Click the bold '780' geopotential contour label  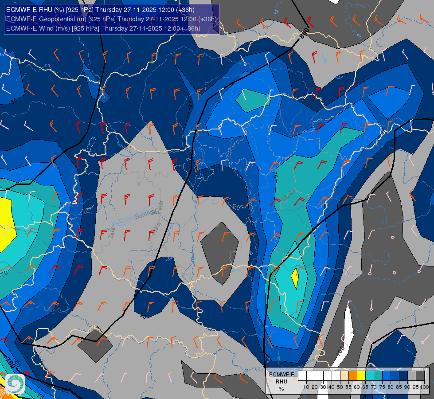tap(10, 363)
